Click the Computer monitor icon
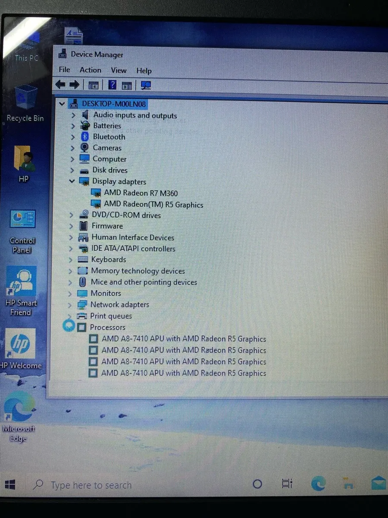388x518 pixels. click(x=84, y=159)
